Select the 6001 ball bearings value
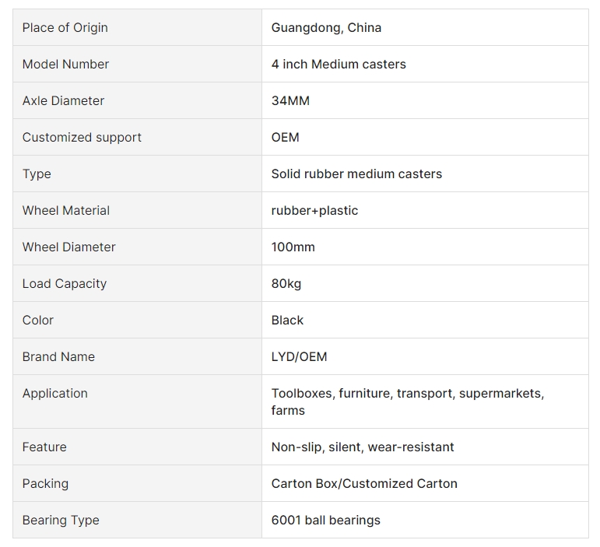600x547 pixels. 325,520
